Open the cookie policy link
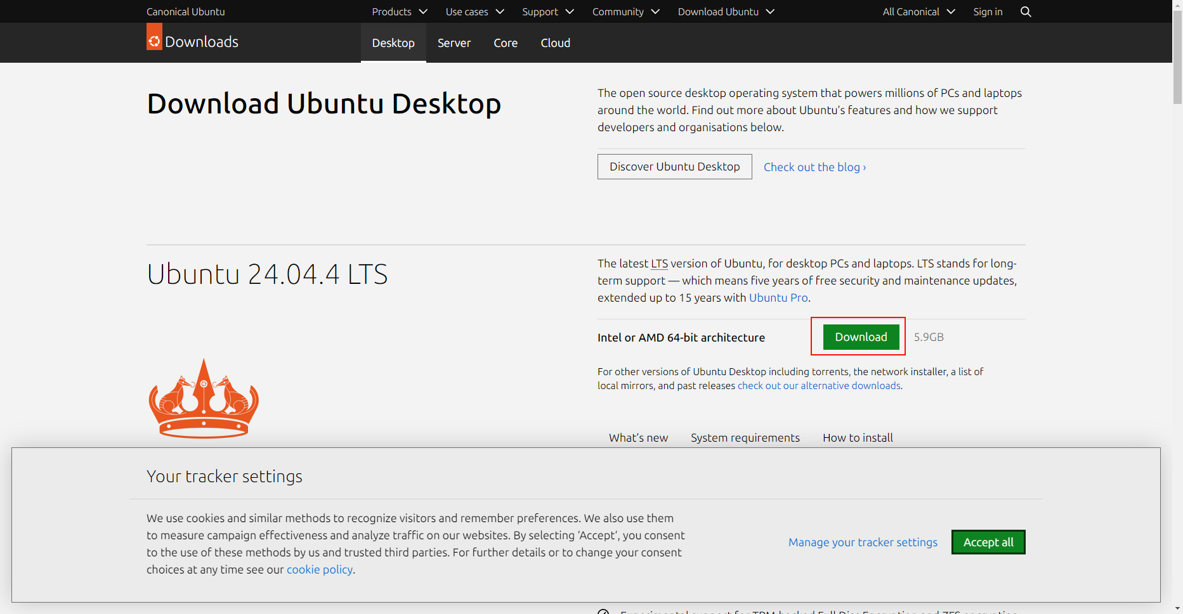Viewport: 1183px width, 614px height. [320, 570]
